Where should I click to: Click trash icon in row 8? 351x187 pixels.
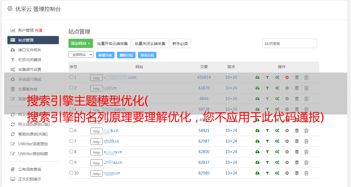pyautogui.click(x=306, y=152)
